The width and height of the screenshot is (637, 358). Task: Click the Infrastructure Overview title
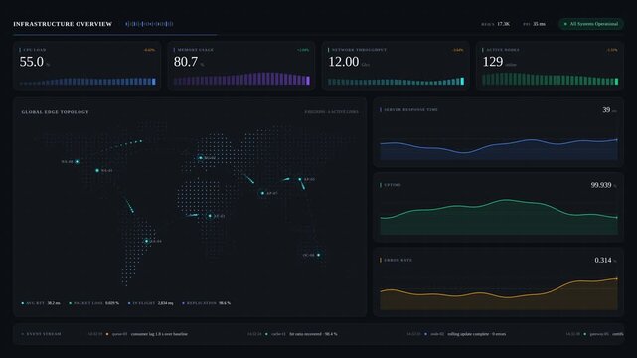(63, 24)
